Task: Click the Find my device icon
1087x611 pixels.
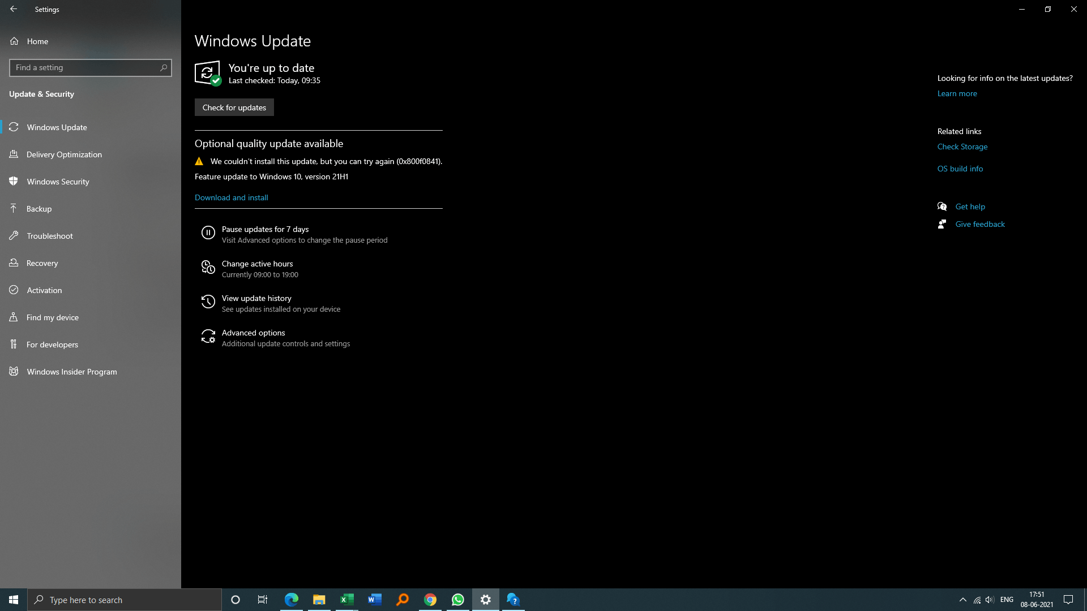Action: coord(14,317)
